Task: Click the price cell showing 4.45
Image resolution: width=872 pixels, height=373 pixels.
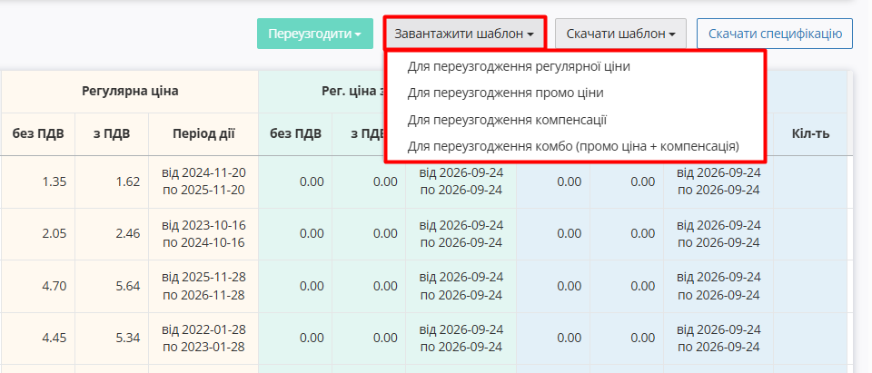Action: [x=38, y=338]
